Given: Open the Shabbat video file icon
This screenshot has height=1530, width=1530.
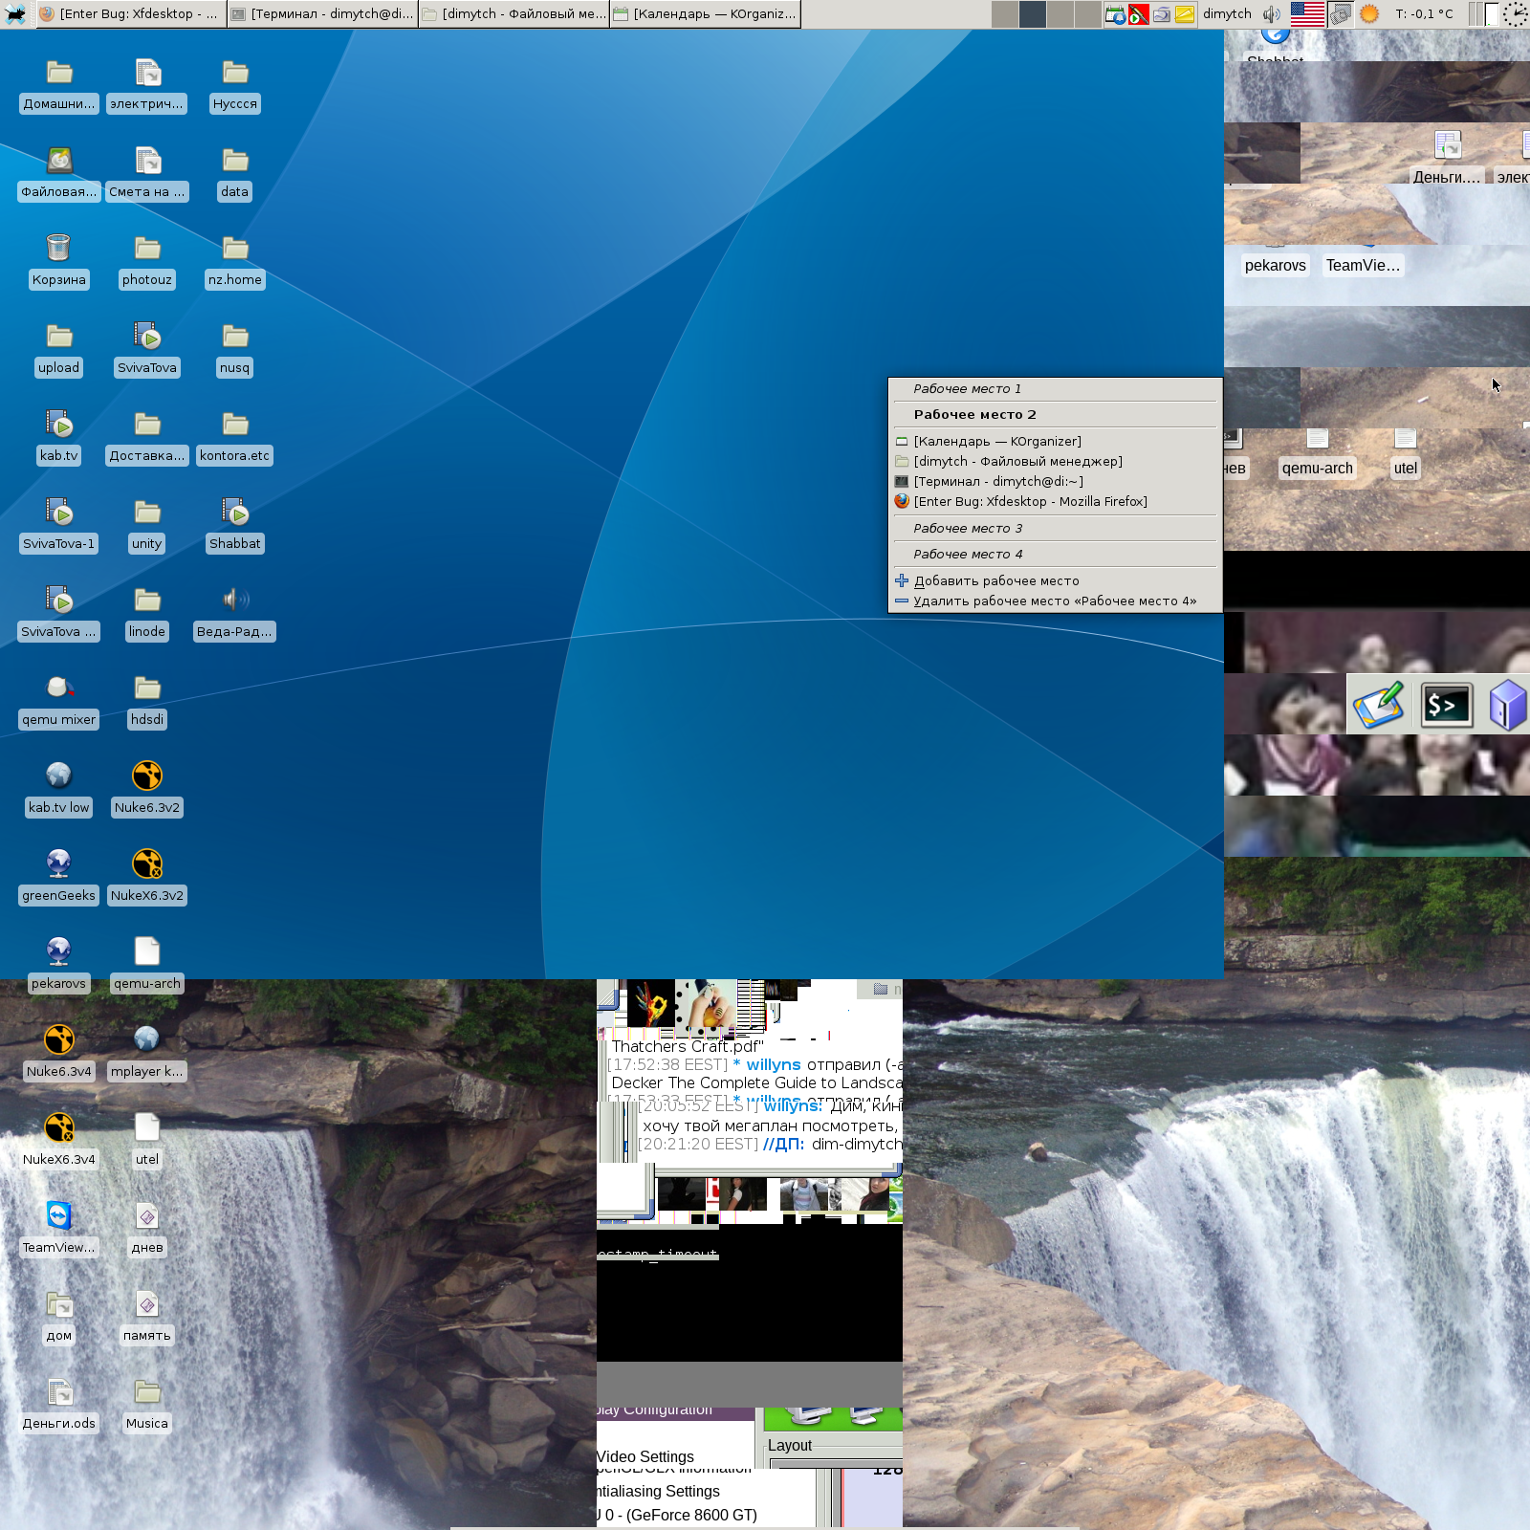Looking at the screenshot, I should click(235, 513).
